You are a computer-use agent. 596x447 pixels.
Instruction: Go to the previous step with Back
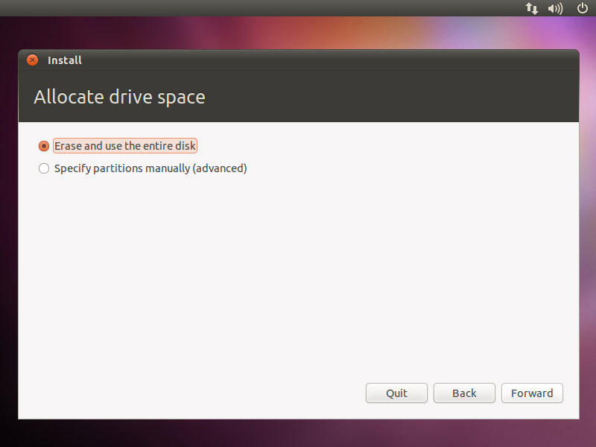point(464,393)
